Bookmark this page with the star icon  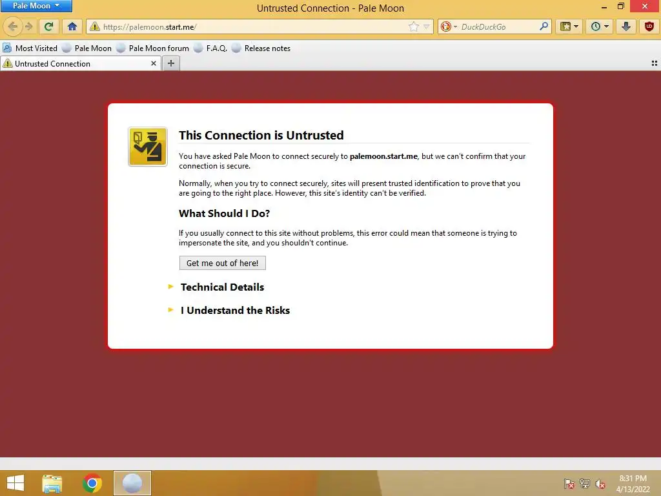[x=414, y=26]
